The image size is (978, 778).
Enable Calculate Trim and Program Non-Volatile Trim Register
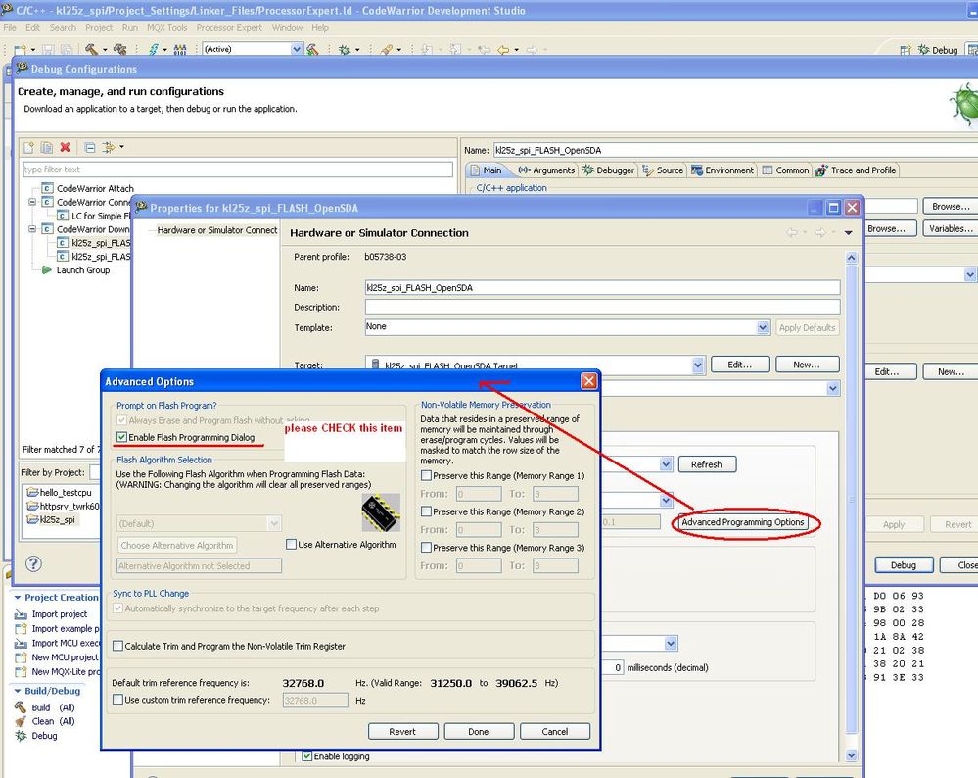click(x=117, y=647)
